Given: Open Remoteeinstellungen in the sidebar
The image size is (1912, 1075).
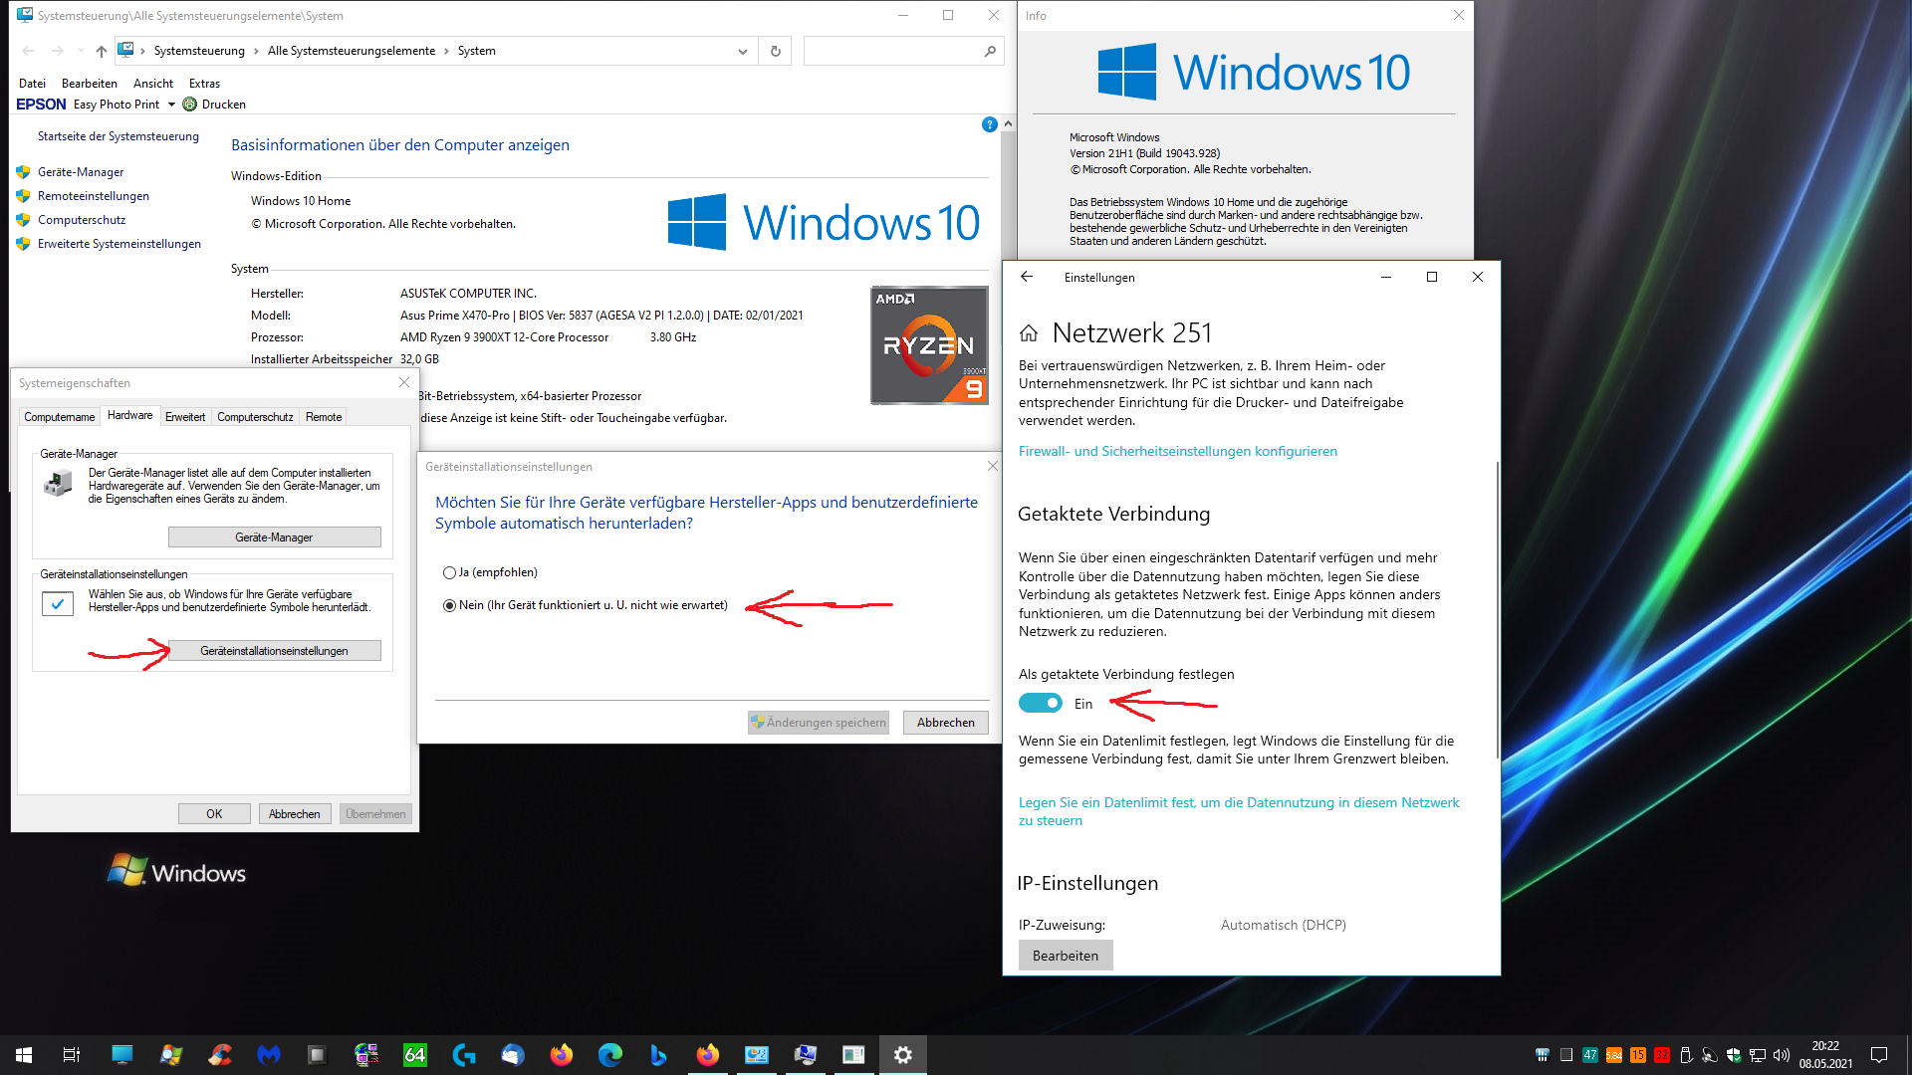Looking at the screenshot, I should pos(94,196).
